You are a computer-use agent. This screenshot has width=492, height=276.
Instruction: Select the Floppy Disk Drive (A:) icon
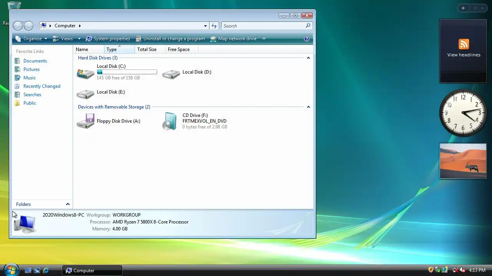(x=85, y=121)
